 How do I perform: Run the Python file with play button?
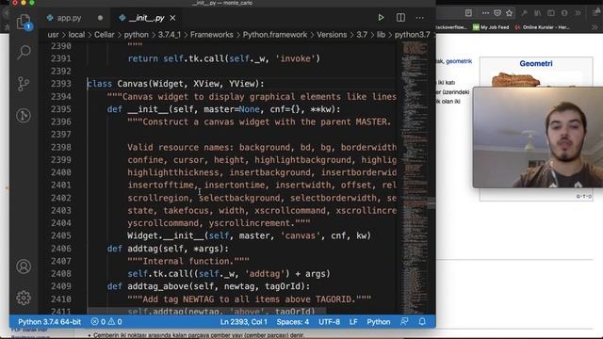tap(381, 18)
